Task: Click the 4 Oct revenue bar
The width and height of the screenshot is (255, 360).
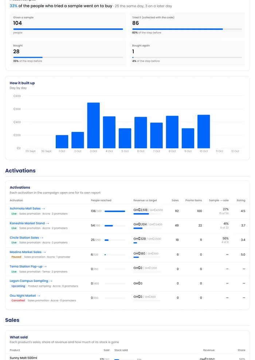Action: [109, 132]
